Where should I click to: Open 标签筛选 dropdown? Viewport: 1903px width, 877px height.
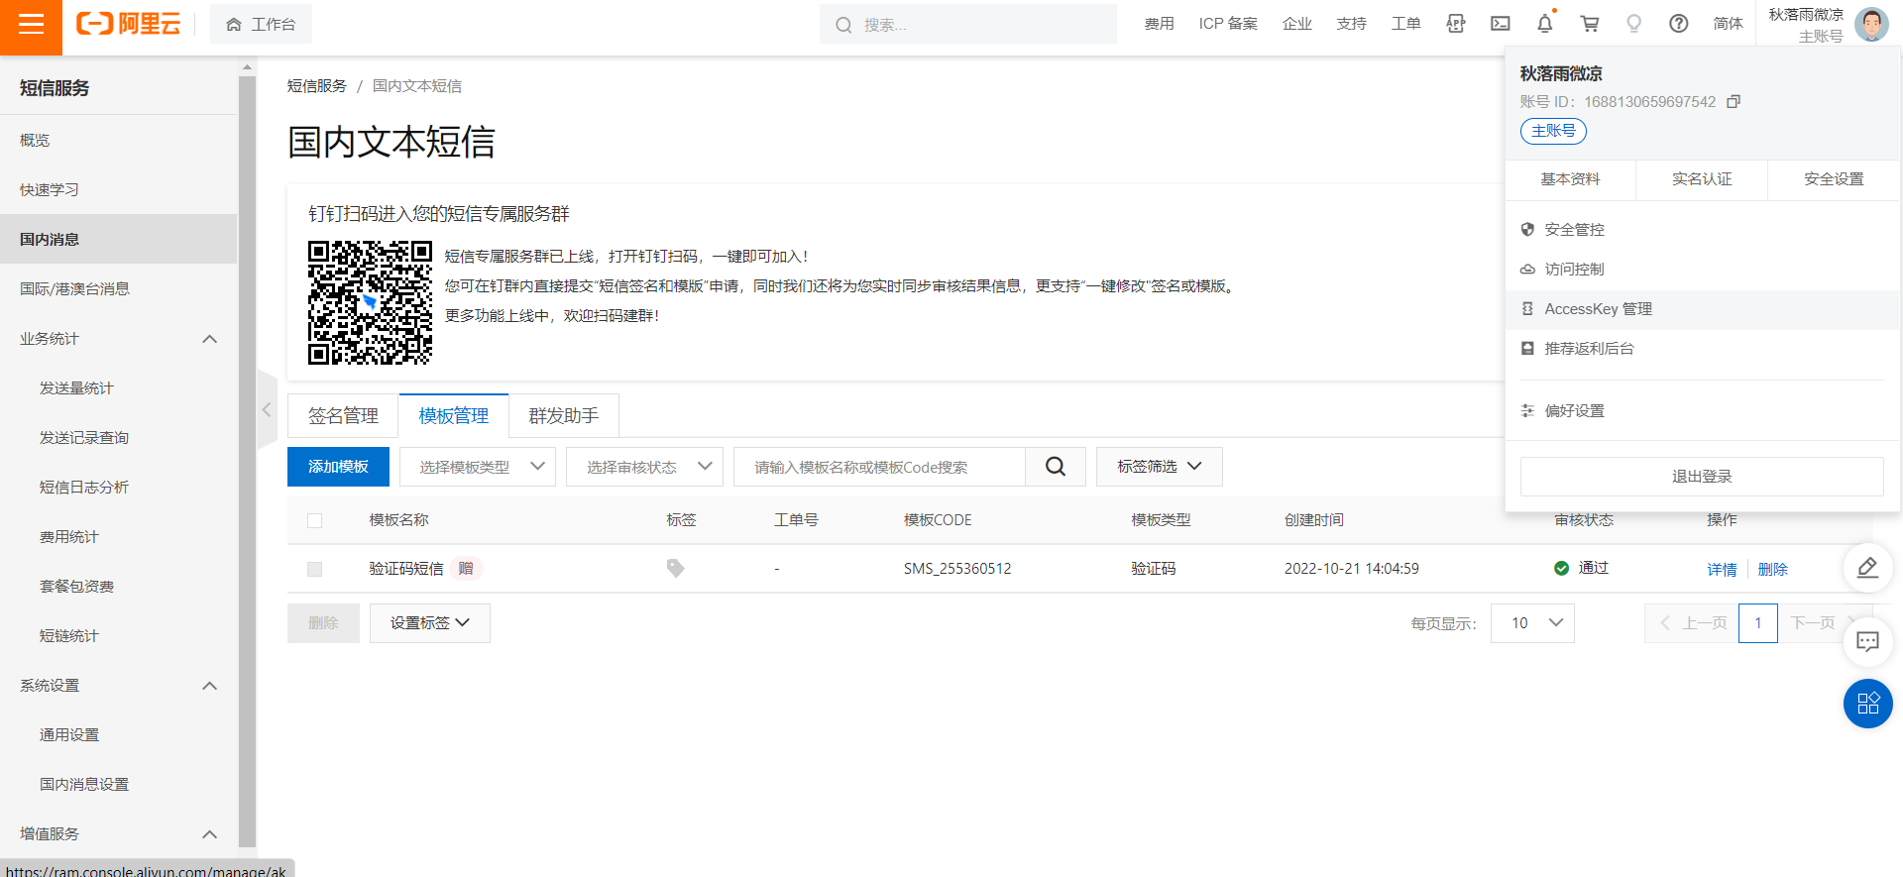point(1160,467)
